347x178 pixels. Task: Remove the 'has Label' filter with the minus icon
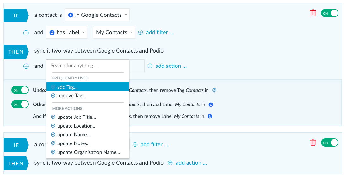click(26, 33)
